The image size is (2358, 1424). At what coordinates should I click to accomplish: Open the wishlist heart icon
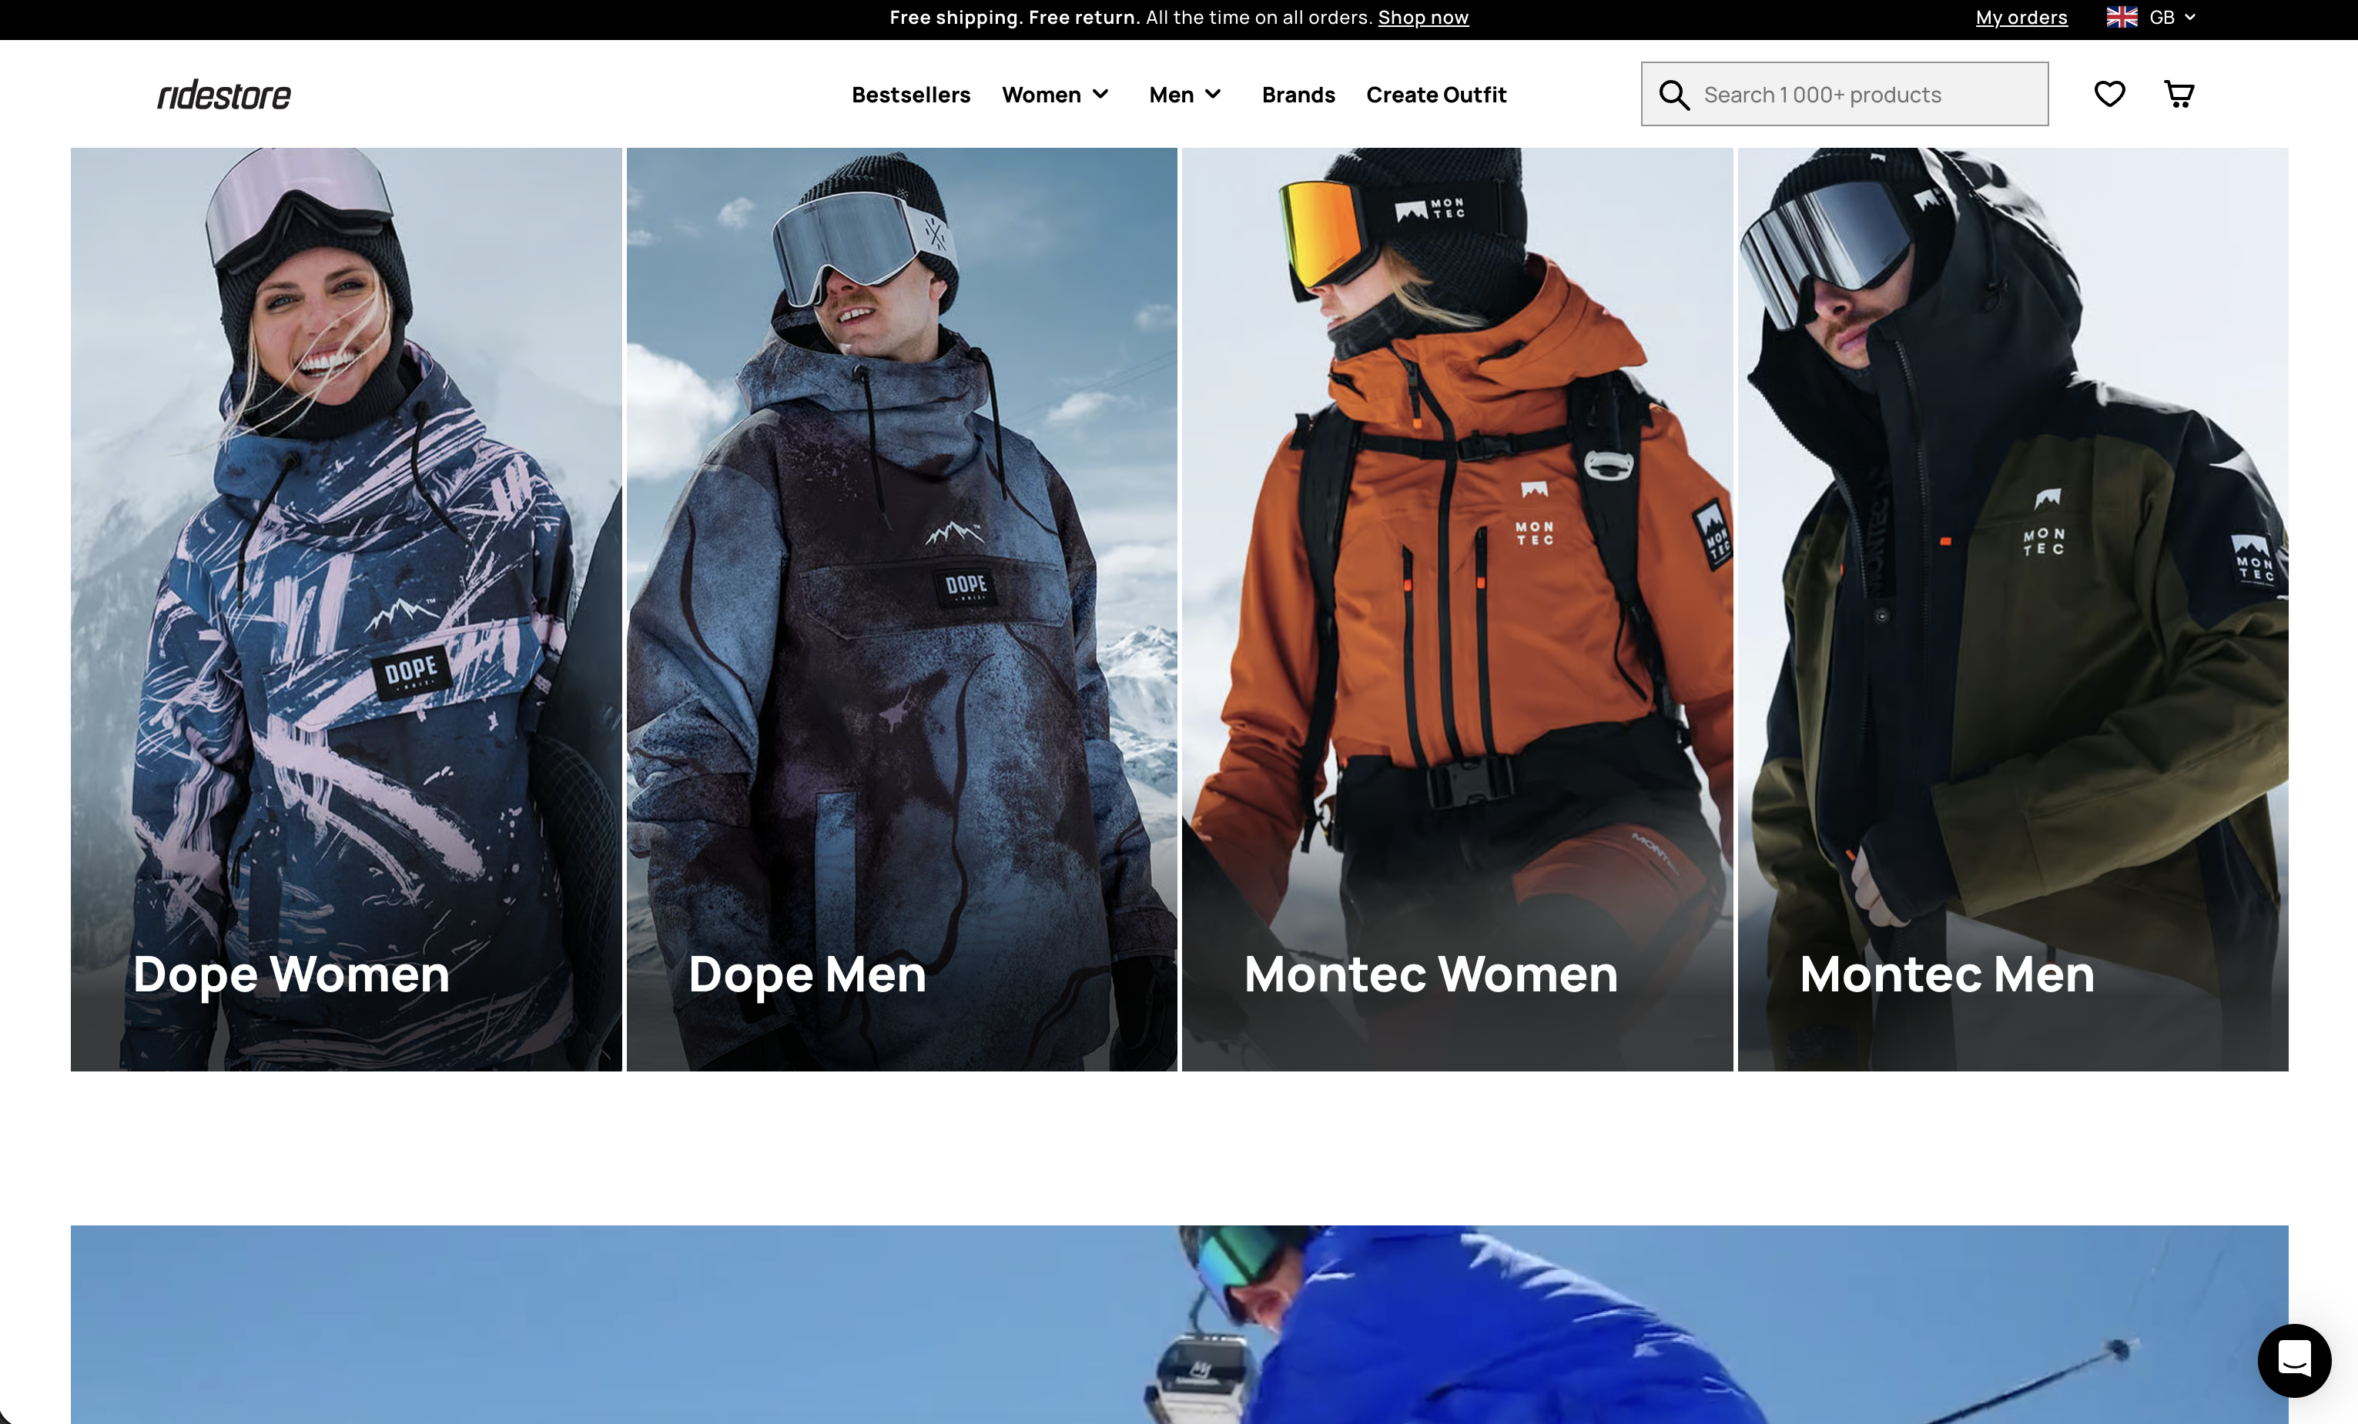(x=2109, y=94)
